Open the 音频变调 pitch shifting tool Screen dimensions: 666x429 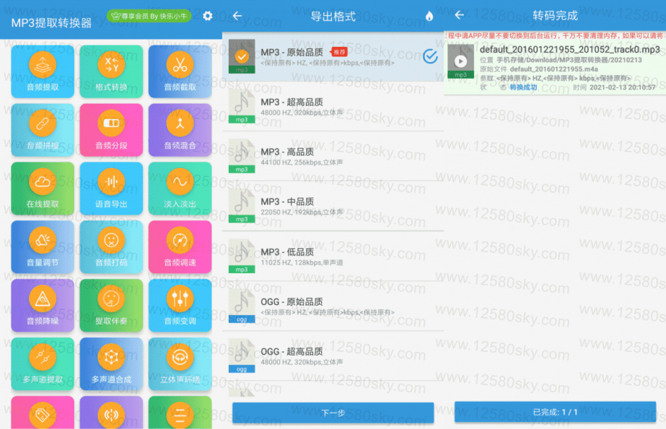point(180,304)
